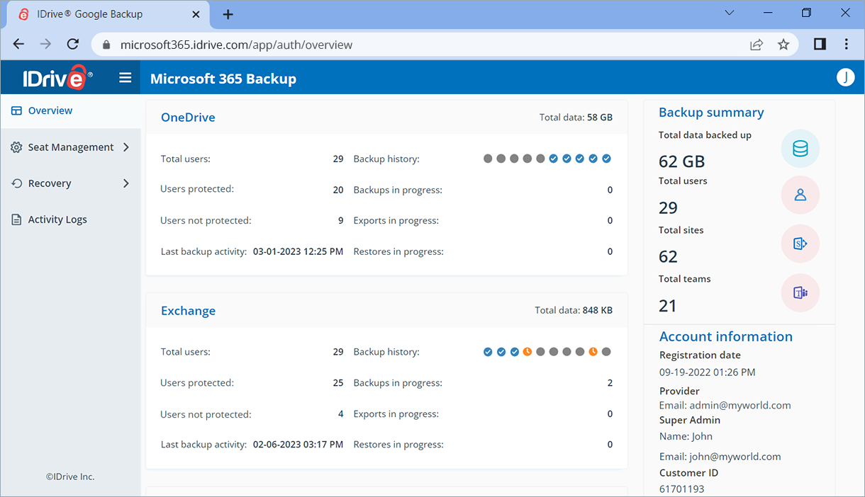Click the total sites SharePoint icon
This screenshot has width=865, height=497.
pyautogui.click(x=800, y=244)
